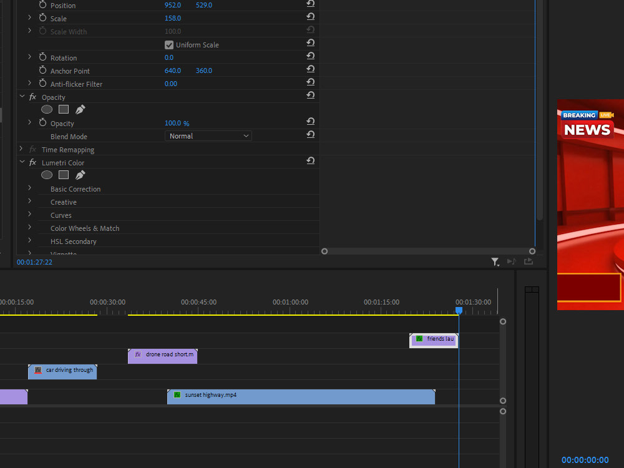Click fx badge on drone road short clip
The image size is (624, 468).
[x=138, y=354]
